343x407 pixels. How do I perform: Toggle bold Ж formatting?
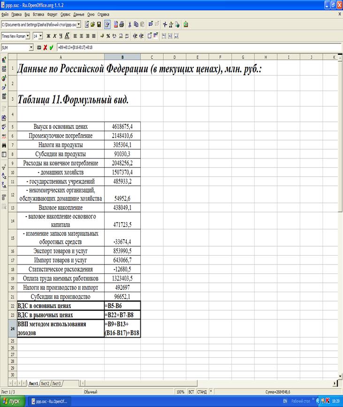pos(48,36)
